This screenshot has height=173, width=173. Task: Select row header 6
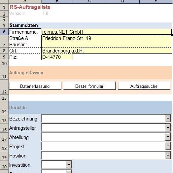(x=4, y=32)
